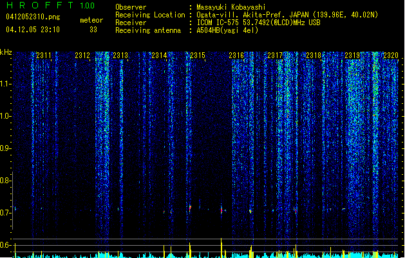The image size is (405, 258).
Task: Click the 2314 time marker
Action: 159,55
